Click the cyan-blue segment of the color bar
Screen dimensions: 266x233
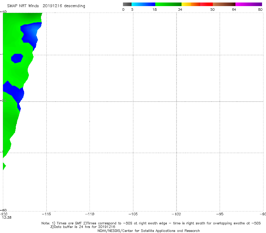pyautogui.click(x=143, y=4)
